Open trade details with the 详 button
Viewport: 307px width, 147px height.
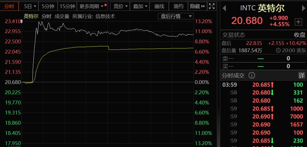click(x=301, y=75)
